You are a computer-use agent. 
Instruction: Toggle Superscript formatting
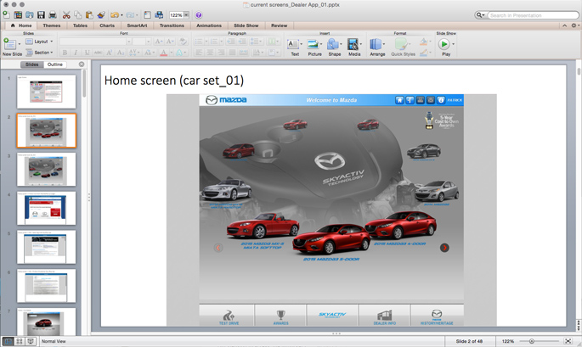[109, 53]
